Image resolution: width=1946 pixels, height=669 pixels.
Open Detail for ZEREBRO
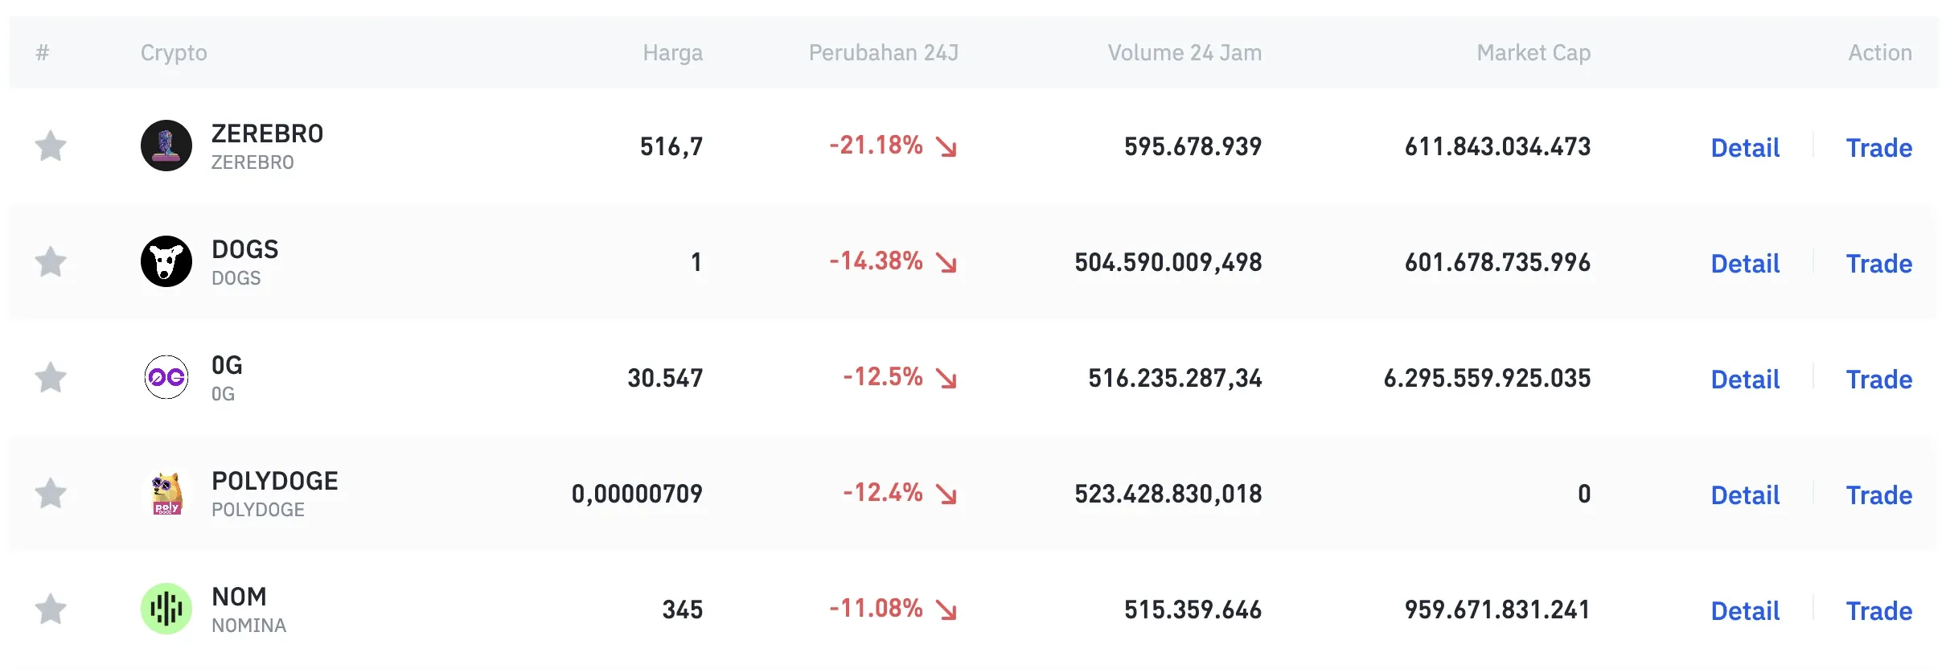point(1745,148)
